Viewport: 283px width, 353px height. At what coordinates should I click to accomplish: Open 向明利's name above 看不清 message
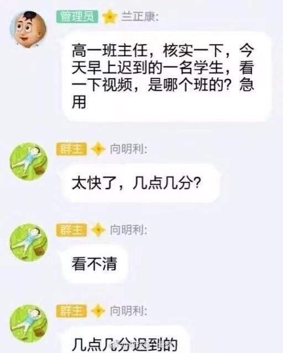pyautogui.click(x=129, y=230)
